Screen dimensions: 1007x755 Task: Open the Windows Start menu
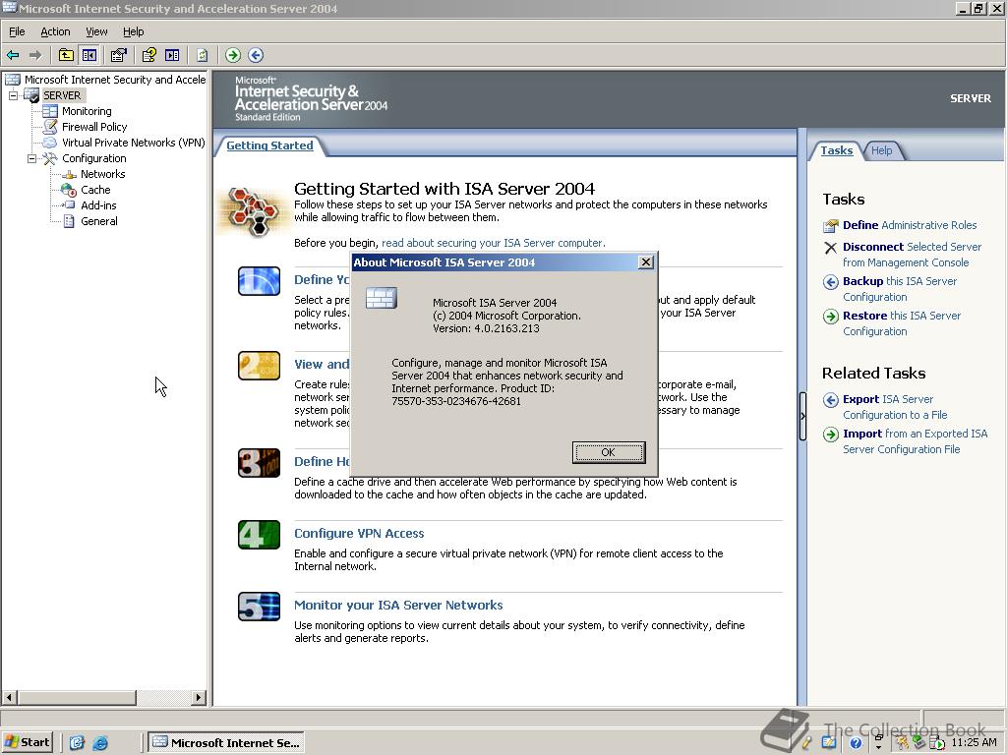pyautogui.click(x=27, y=742)
